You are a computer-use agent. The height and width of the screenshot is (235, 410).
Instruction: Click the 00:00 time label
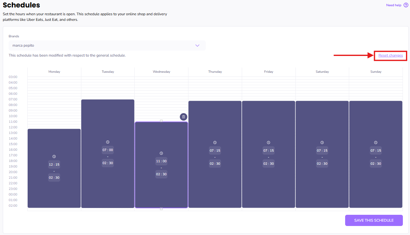pos(13,194)
